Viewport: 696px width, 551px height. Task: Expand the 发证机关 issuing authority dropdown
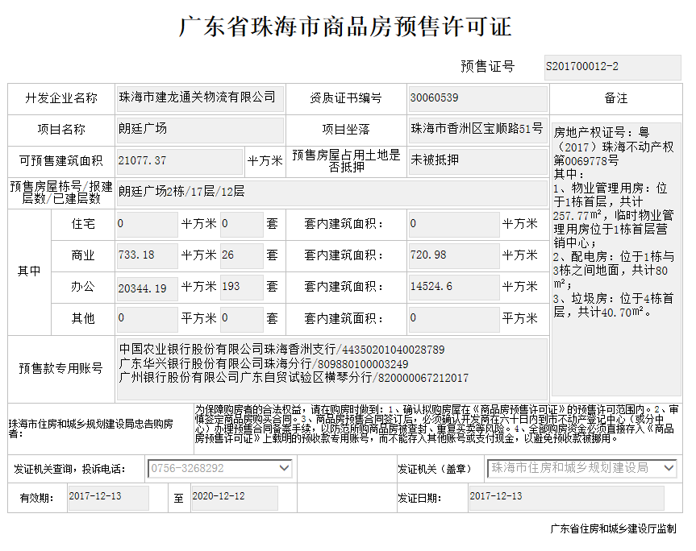(x=582, y=468)
